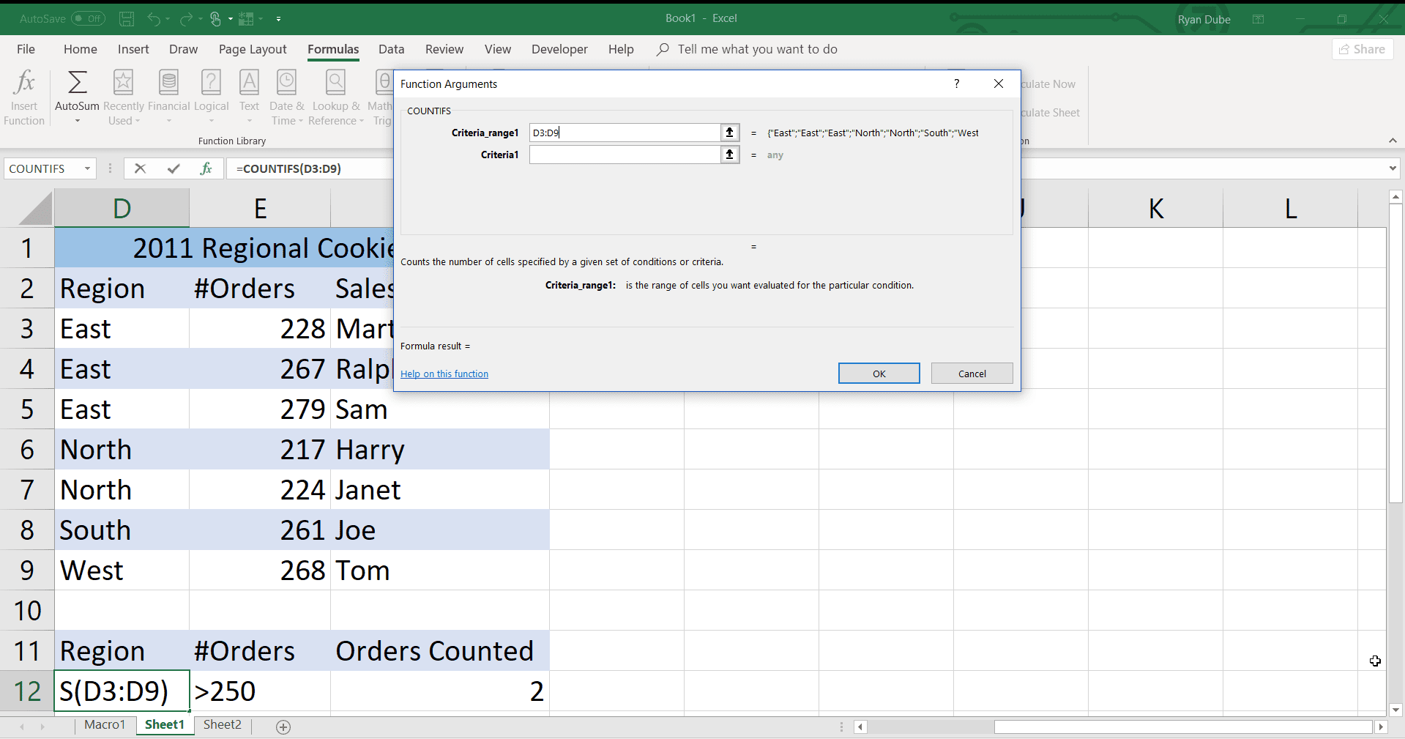Open the Financial functions icon

(168, 82)
